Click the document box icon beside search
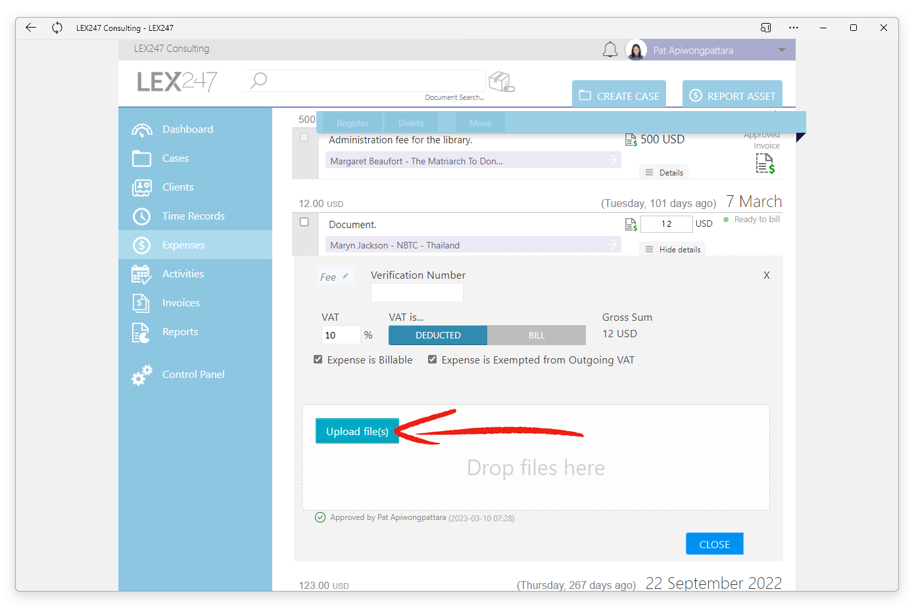914x608 pixels. coord(502,82)
